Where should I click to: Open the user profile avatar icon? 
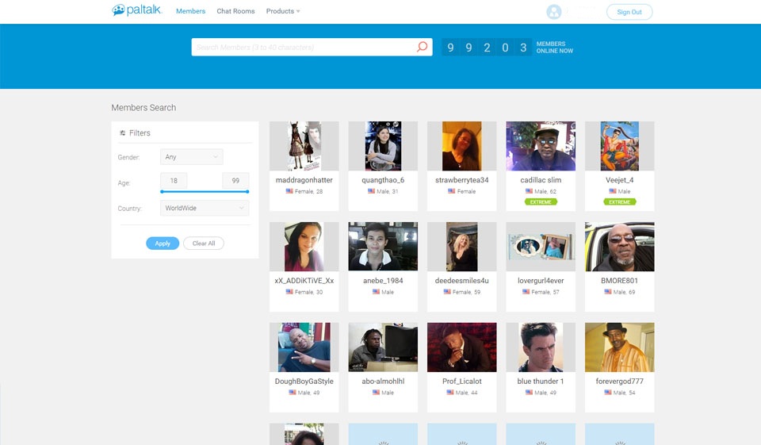point(554,12)
